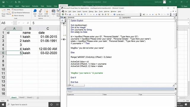Click the code pane vertical scrollbar thumb
This screenshot has height=107, width=190.
(175, 35)
